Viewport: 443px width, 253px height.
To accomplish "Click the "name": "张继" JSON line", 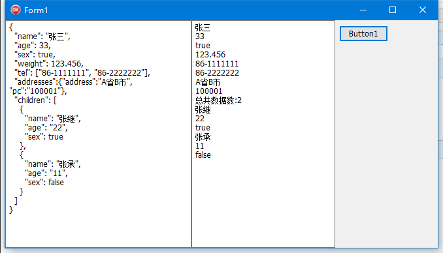I will [53, 119].
